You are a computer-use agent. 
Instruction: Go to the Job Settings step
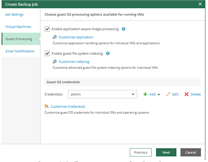pos(15,15)
